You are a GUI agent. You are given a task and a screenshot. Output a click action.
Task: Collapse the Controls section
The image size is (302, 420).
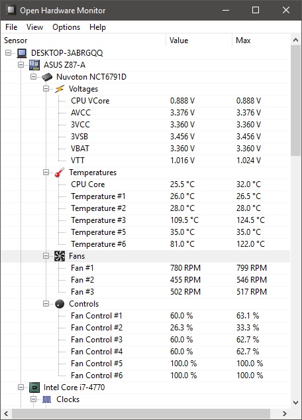pos(46,303)
